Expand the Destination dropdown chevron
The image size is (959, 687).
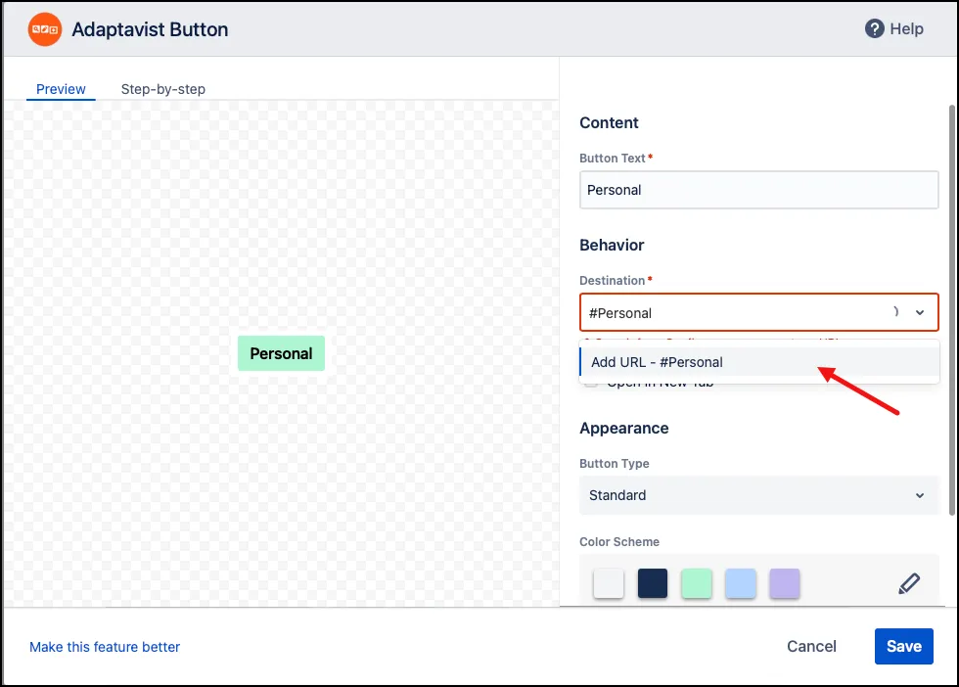919,312
